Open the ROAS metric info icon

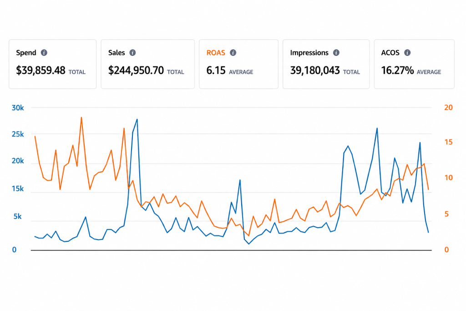[233, 53]
